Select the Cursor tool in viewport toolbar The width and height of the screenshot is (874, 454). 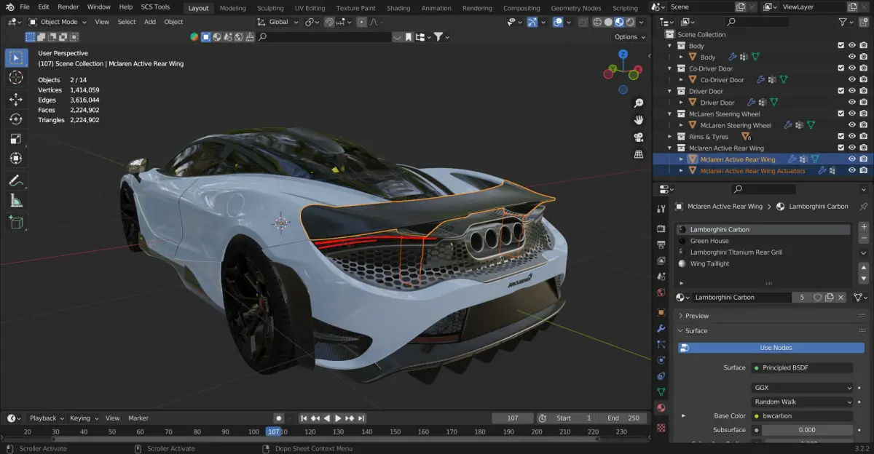(x=16, y=77)
